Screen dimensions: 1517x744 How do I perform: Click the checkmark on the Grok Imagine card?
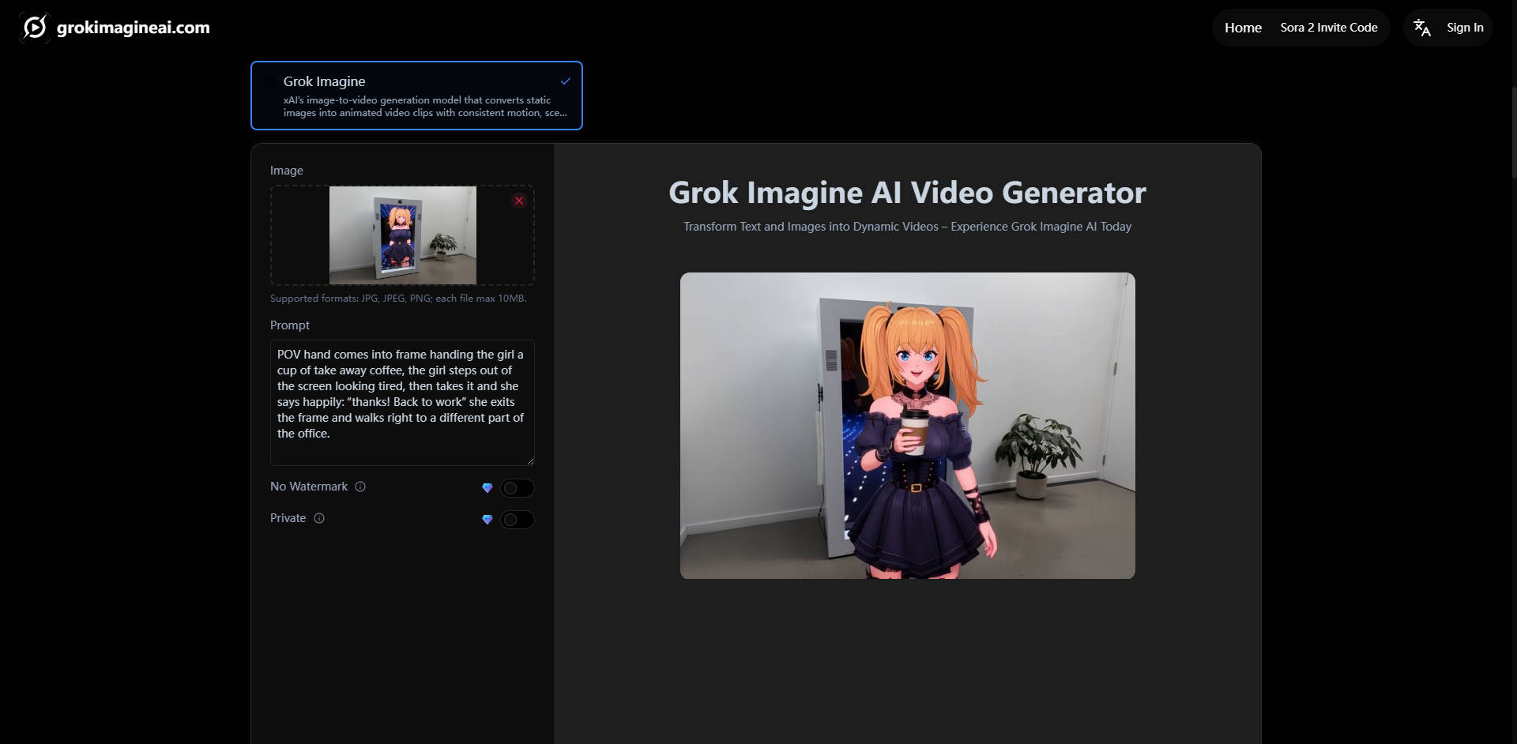tap(565, 81)
